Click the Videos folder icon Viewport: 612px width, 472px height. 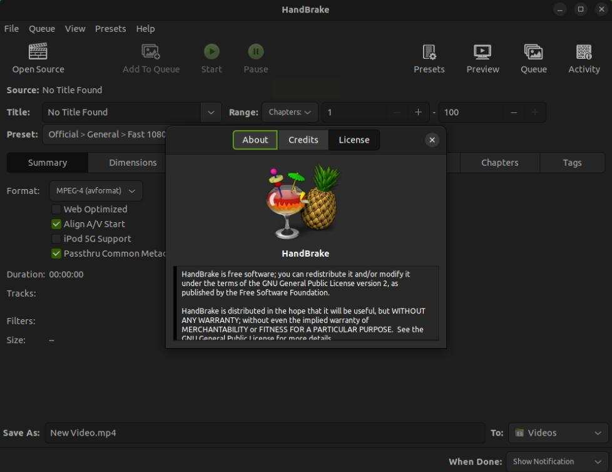(x=519, y=433)
